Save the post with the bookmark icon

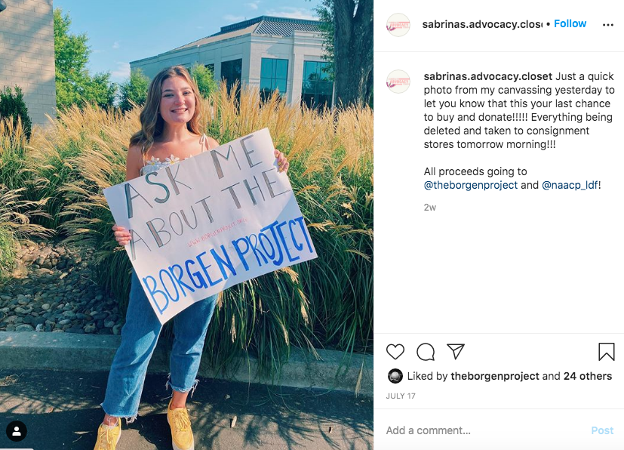(x=606, y=352)
